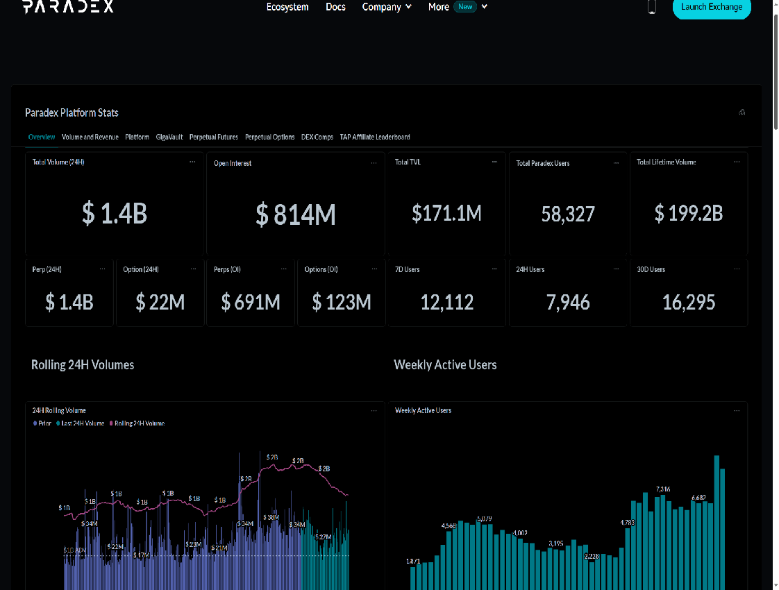This screenshot has height=590, width=779.
Task: Click the 6,682 bar label in weekly chart
Action: click(698, 498)
